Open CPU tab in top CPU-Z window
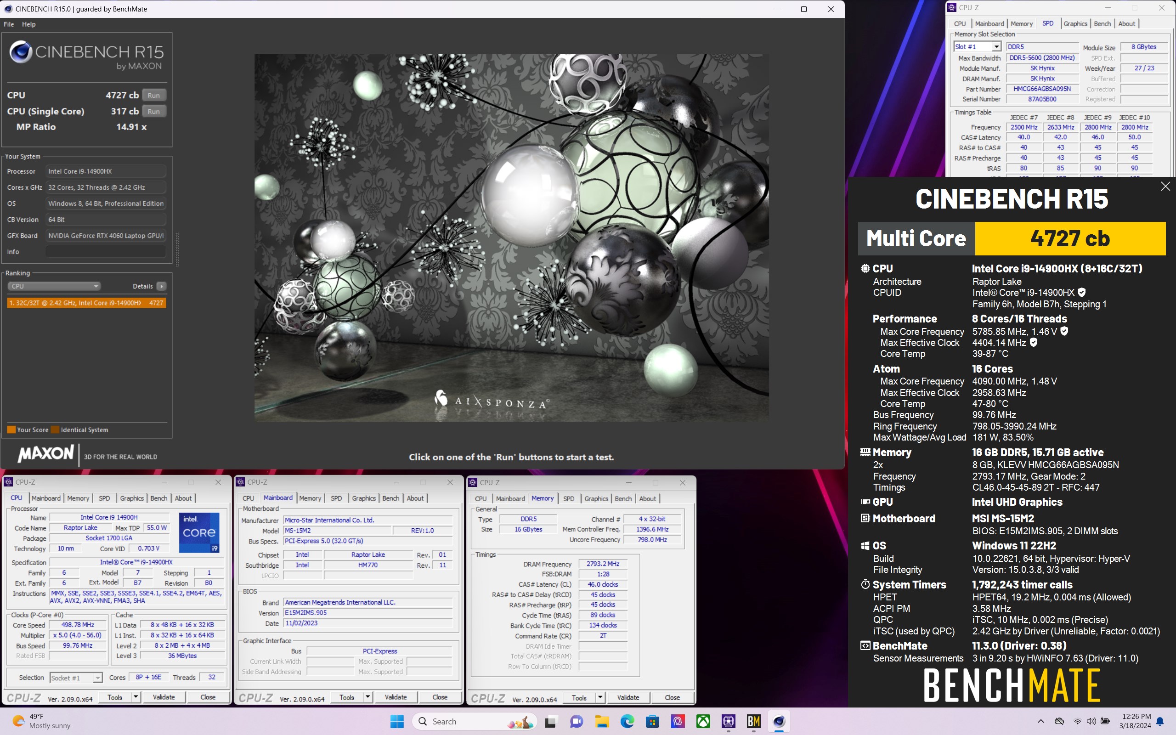1176x735 pixels. coord(960,23)
